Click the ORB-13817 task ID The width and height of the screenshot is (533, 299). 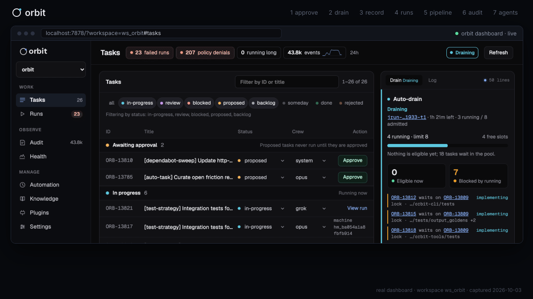[119, 227]
